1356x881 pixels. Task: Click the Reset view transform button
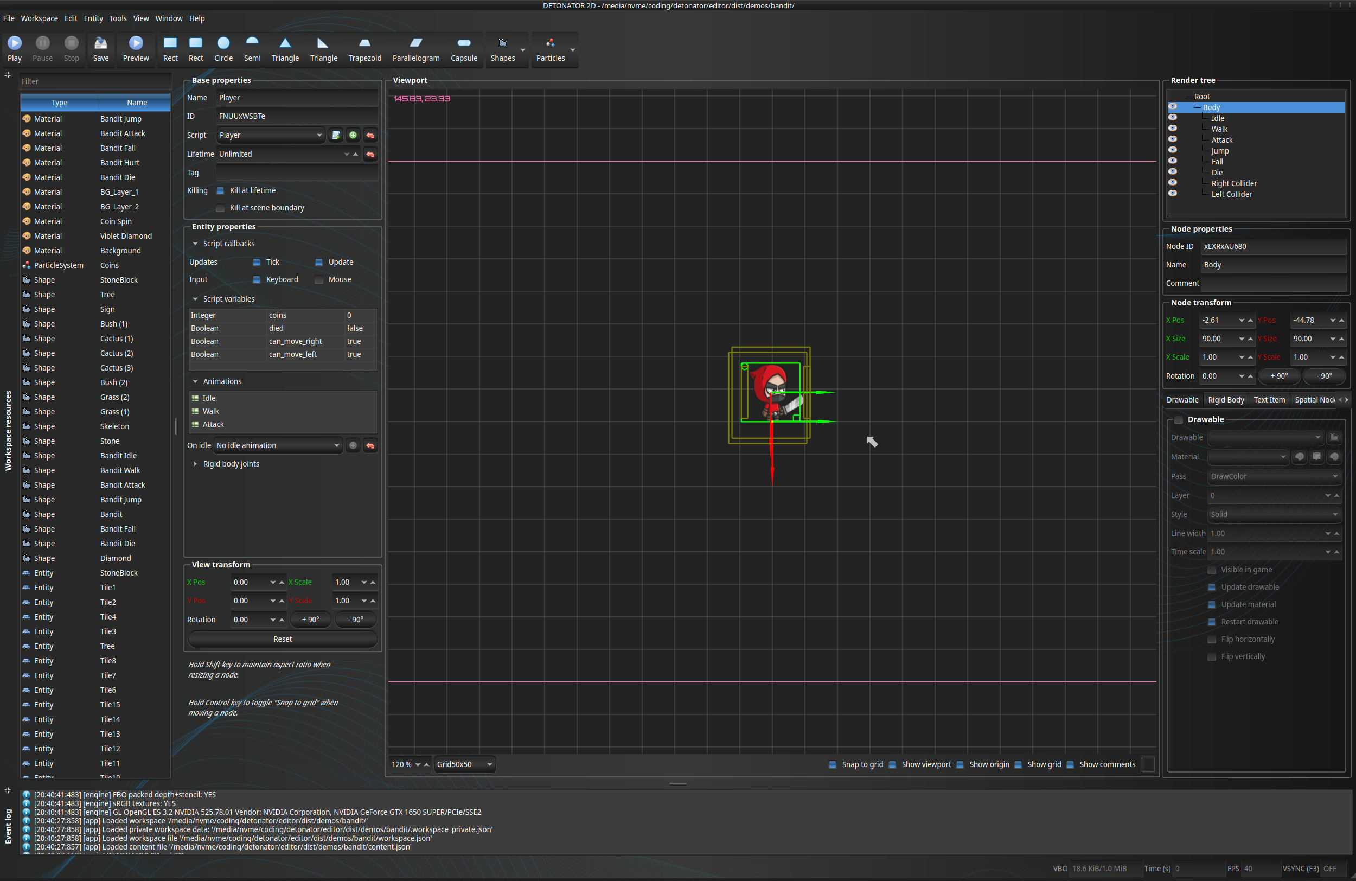pos(280,638)
